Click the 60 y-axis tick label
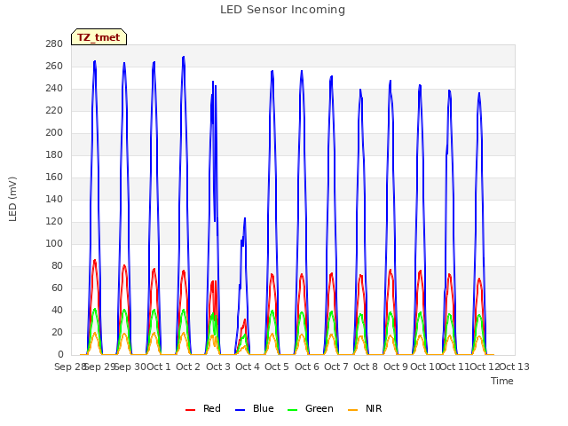568x426 pixels. click(x=57, y=288)
